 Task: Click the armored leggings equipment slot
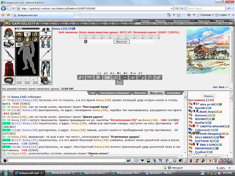coord(46,68)
